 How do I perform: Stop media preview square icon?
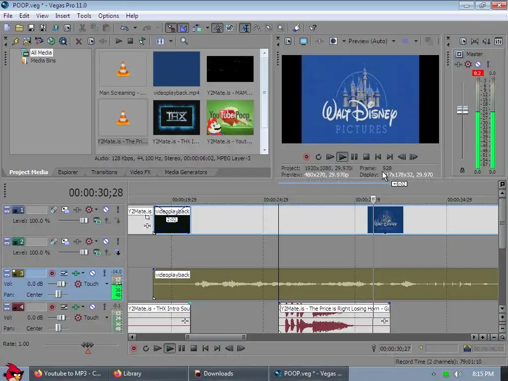(x=130, y=41)
